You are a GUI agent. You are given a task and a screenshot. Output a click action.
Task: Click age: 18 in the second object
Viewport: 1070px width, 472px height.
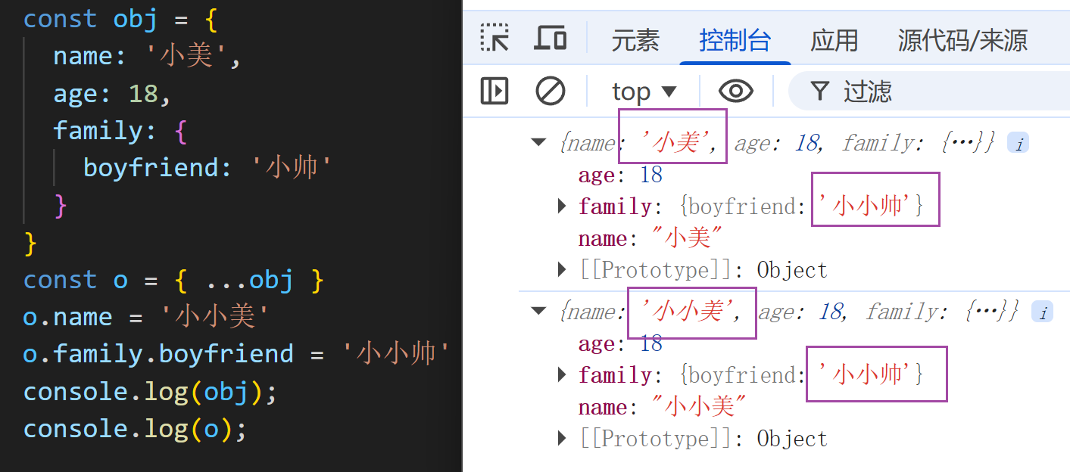(x=620, y=344)
